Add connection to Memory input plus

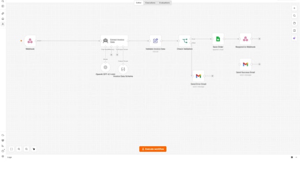(111, 55)
